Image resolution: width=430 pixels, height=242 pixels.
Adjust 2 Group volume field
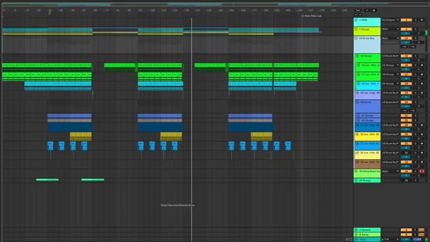coord(406,33)
